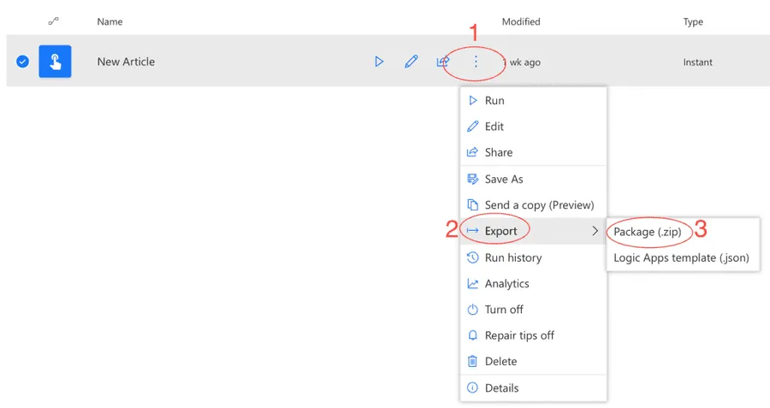Click the flow type icon column header

tap(53, 21)
